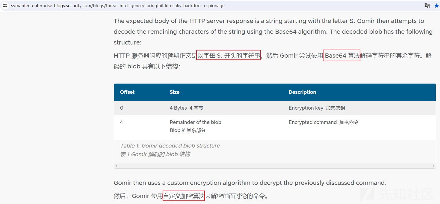Click the table's left scroll arrow
The width and height of the screenshot is (440, 204).
117,166
